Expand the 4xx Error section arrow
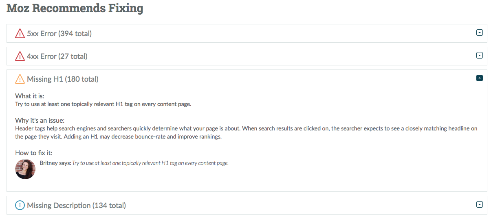 [x=480, y=56]
